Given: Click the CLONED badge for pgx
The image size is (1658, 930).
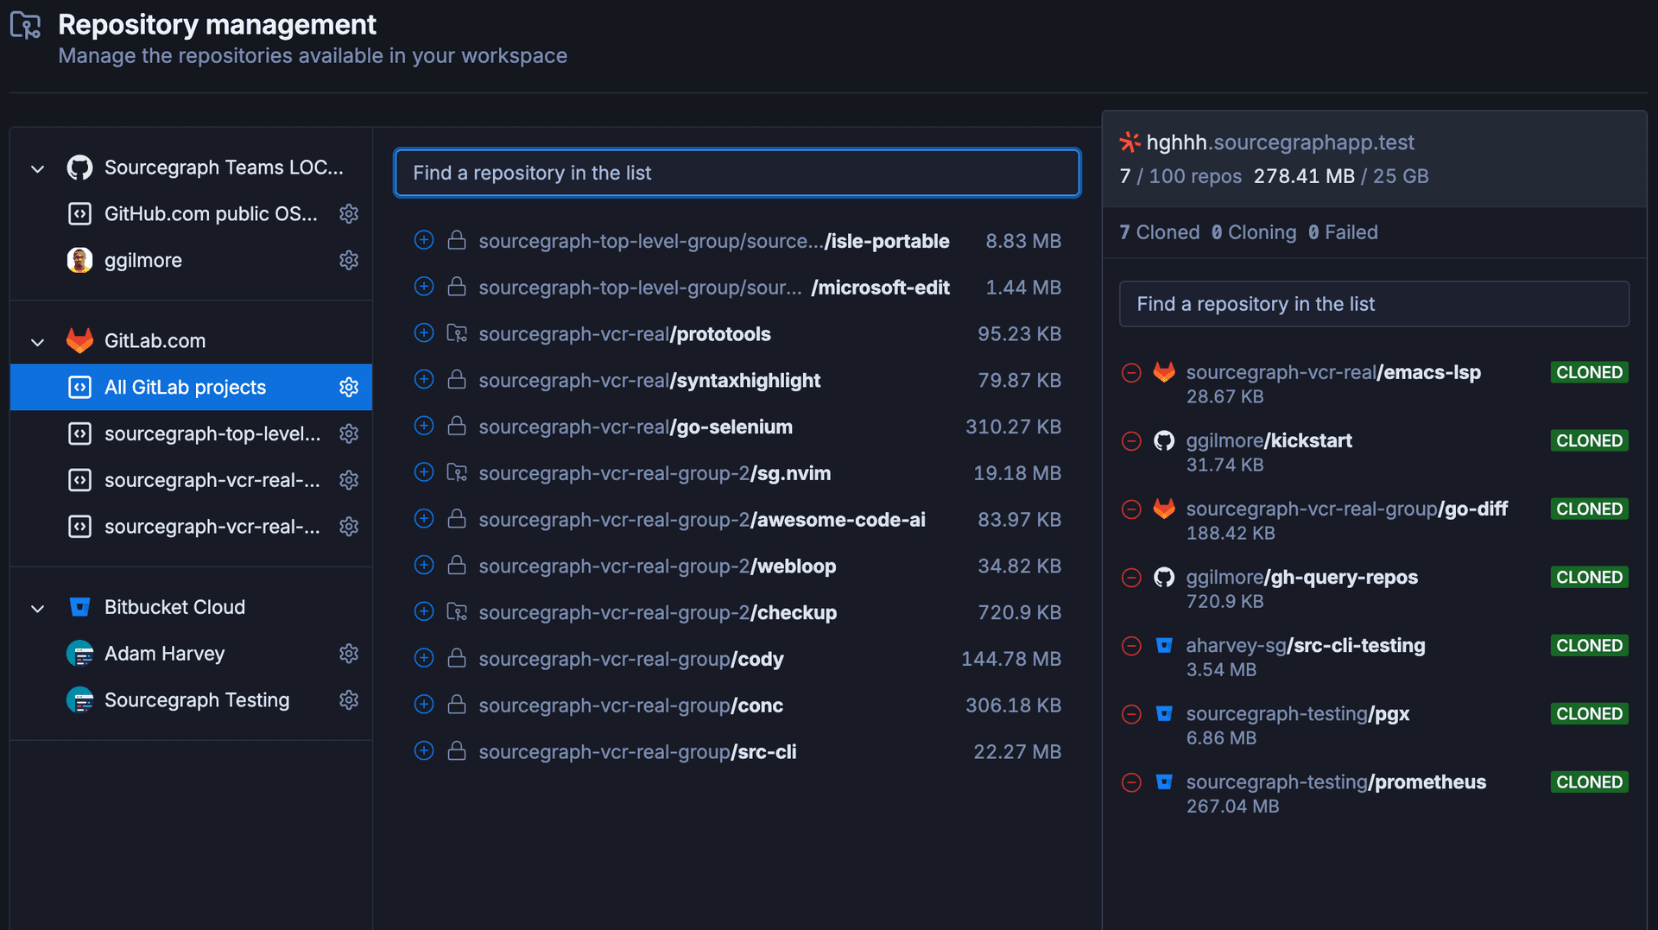Looking at the screenshot, I should point(1589,714).
